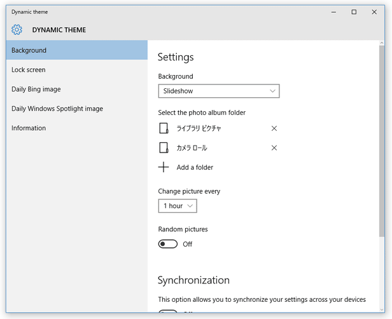The width and height of the screenshot is (392, 319).
Task: Remove the カメラ ロール folder with its X
Action: pos(274,148)
